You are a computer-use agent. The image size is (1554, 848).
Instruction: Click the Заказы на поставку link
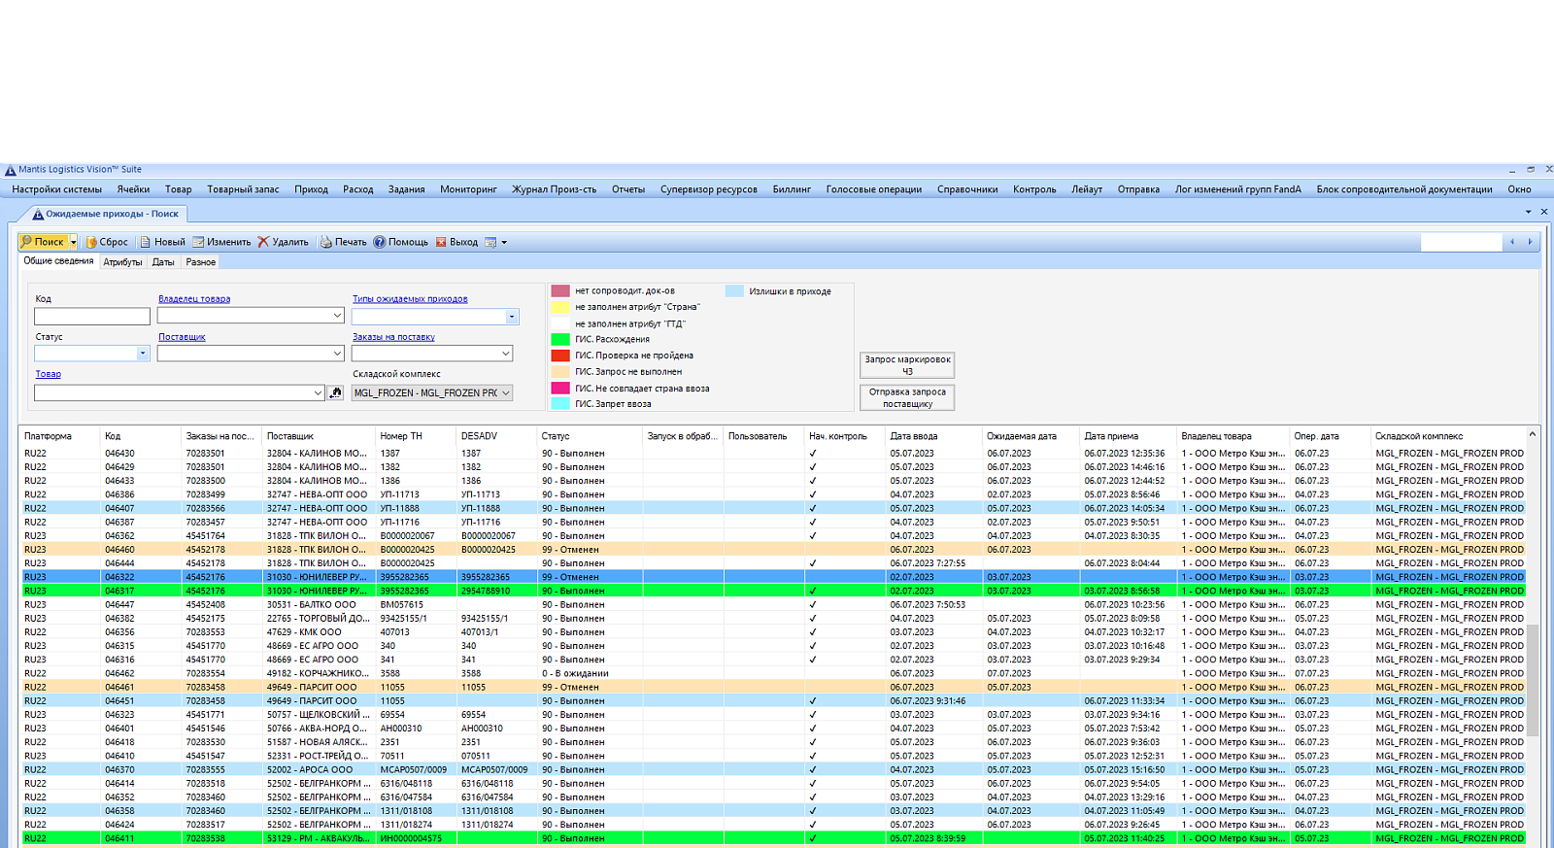(393, 337)
